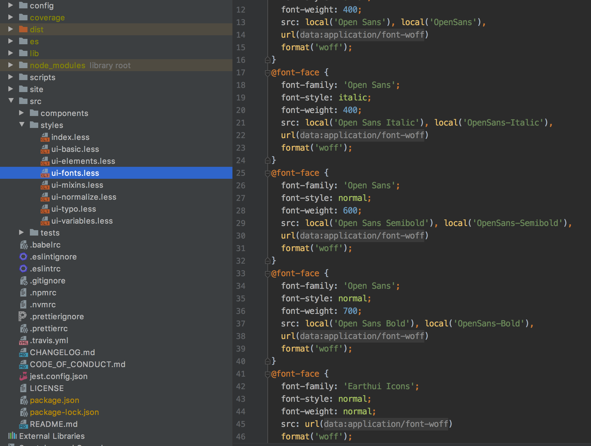
Task: Expand the config folder arrow
Action: [x=10, y=5]
